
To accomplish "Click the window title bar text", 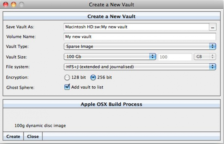I will 111,4.
